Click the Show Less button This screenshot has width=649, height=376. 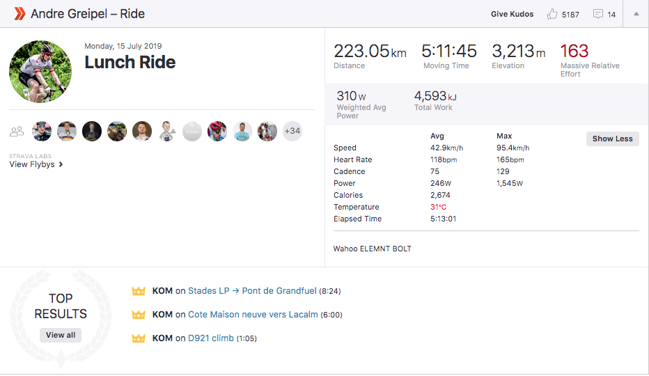[612, 139]
